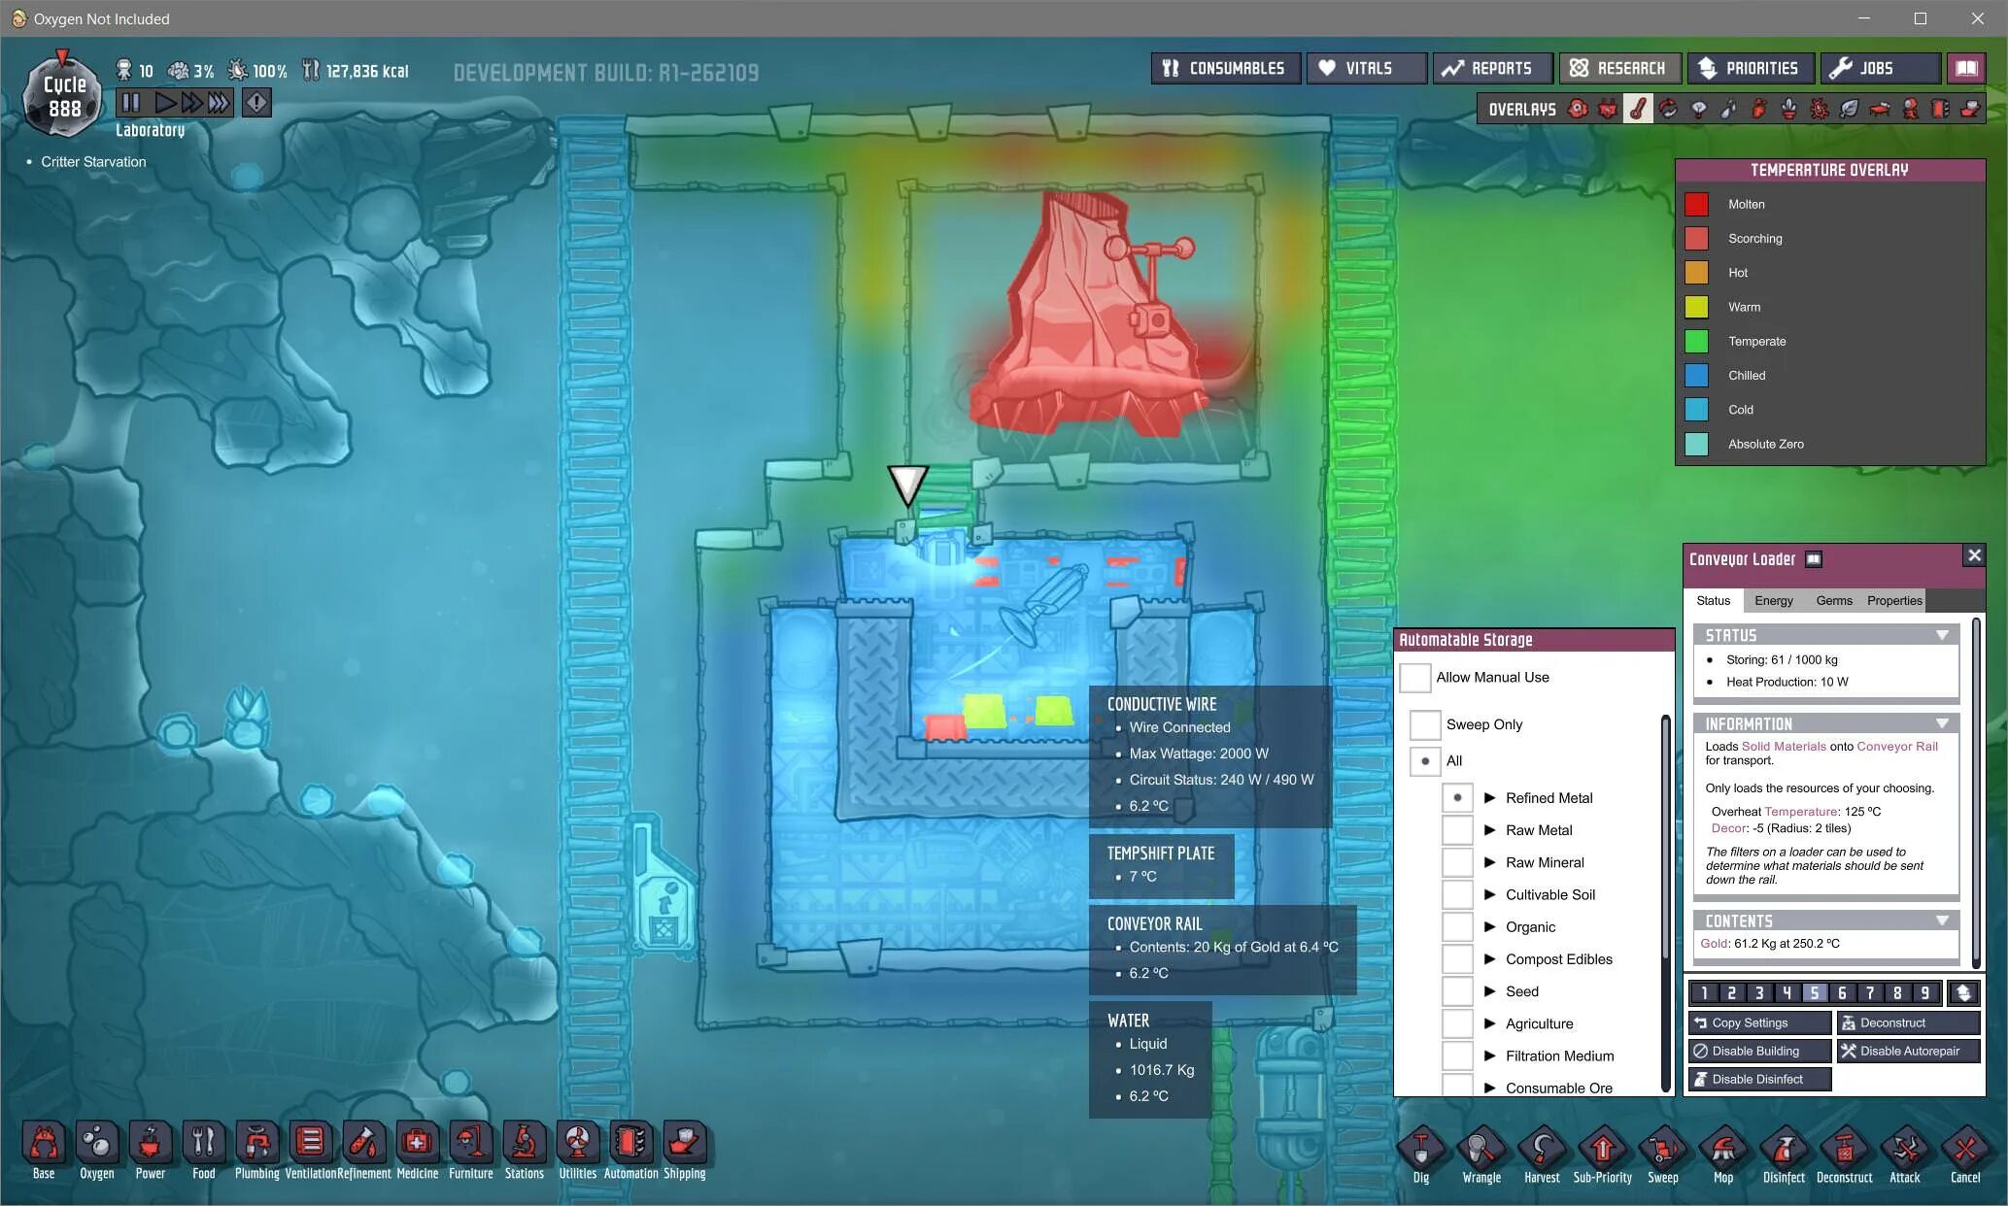Select the Automation overlay icon
Viewport: 2008px width, 1206px height.
[x=1940, y=109]
